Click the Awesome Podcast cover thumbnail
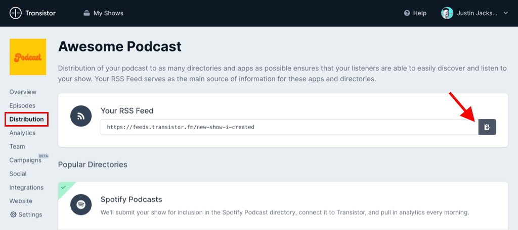This screenshot has width=518, height=230. tap(28, 57)
